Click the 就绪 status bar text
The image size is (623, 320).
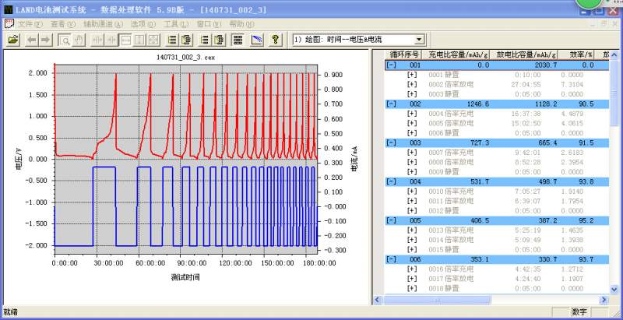click(x=10, y=311)
